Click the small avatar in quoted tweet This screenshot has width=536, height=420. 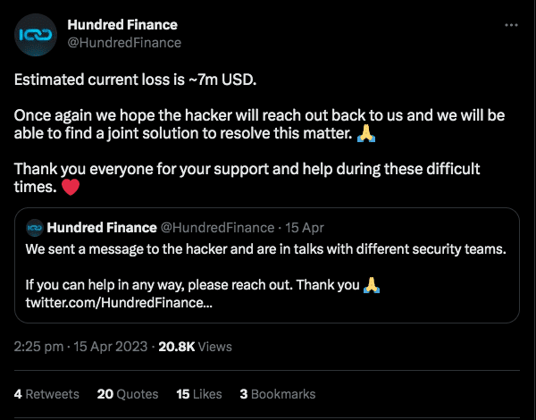[35, 228]
